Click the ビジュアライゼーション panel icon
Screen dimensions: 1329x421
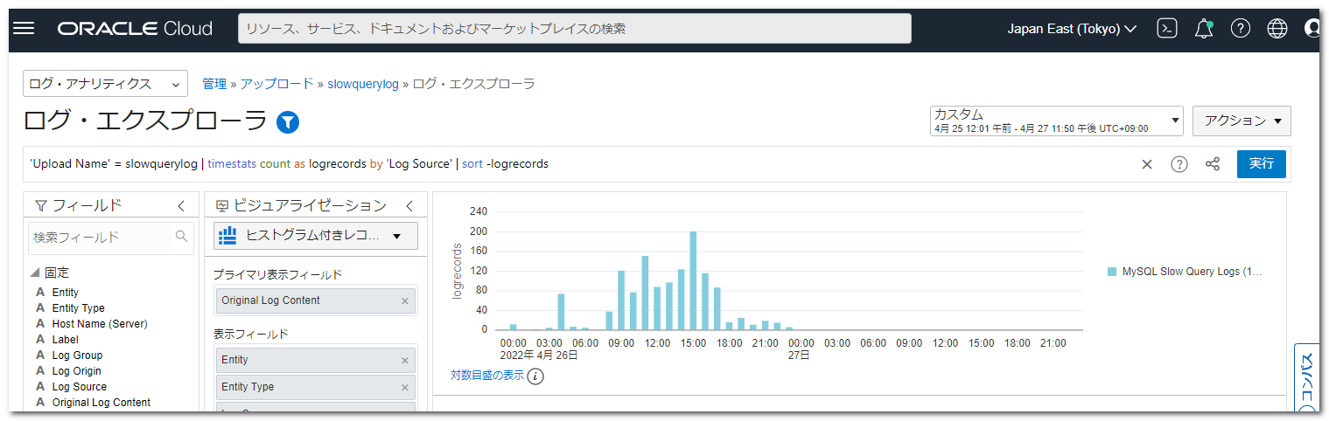(221, 206)
